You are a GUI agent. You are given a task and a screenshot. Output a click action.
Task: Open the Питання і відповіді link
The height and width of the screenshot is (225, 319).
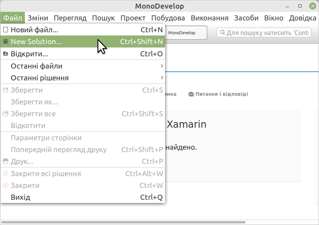pyautogui.click(x=221, y=94)
